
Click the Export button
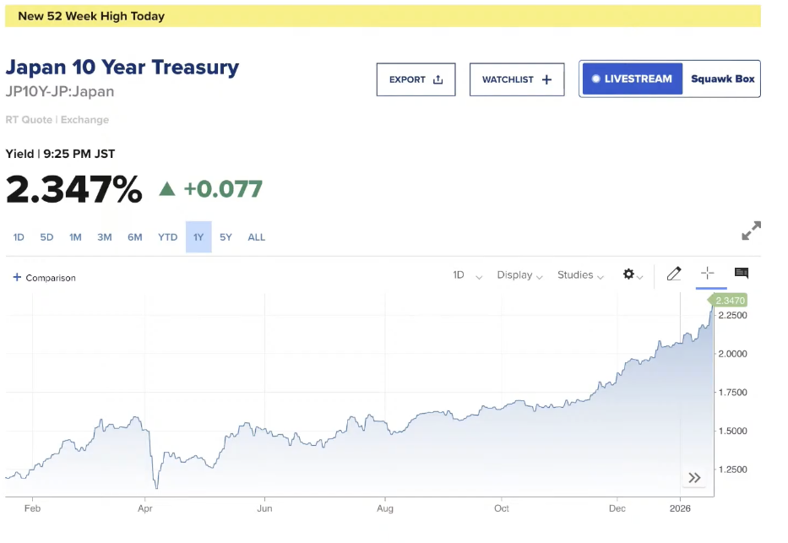[416, 79]
